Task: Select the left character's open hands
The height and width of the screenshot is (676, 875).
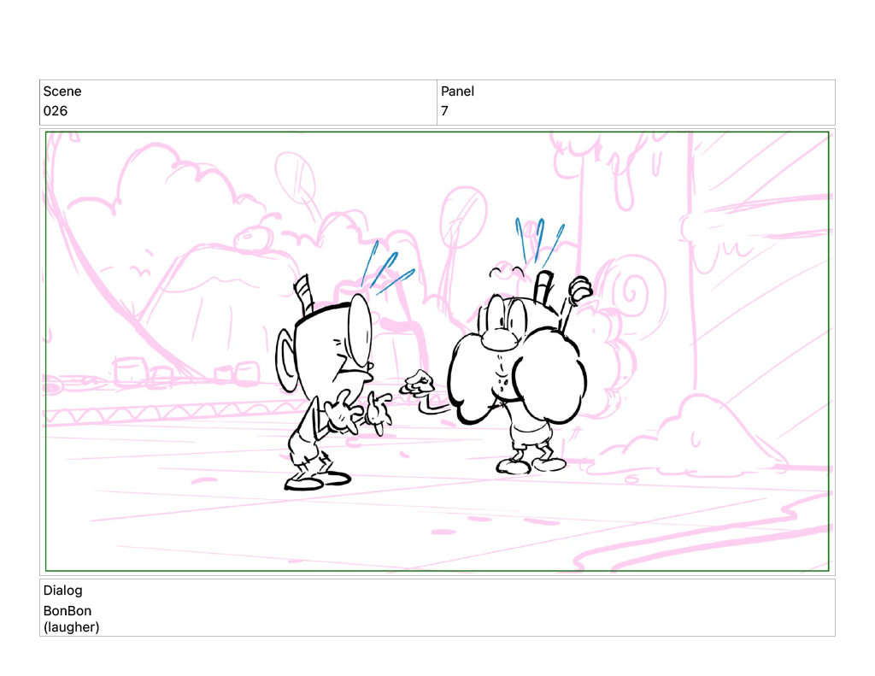Action: 359,410
